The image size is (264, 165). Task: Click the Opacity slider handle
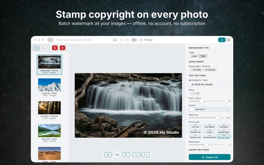pyautogui.click(x=217, y=118)
